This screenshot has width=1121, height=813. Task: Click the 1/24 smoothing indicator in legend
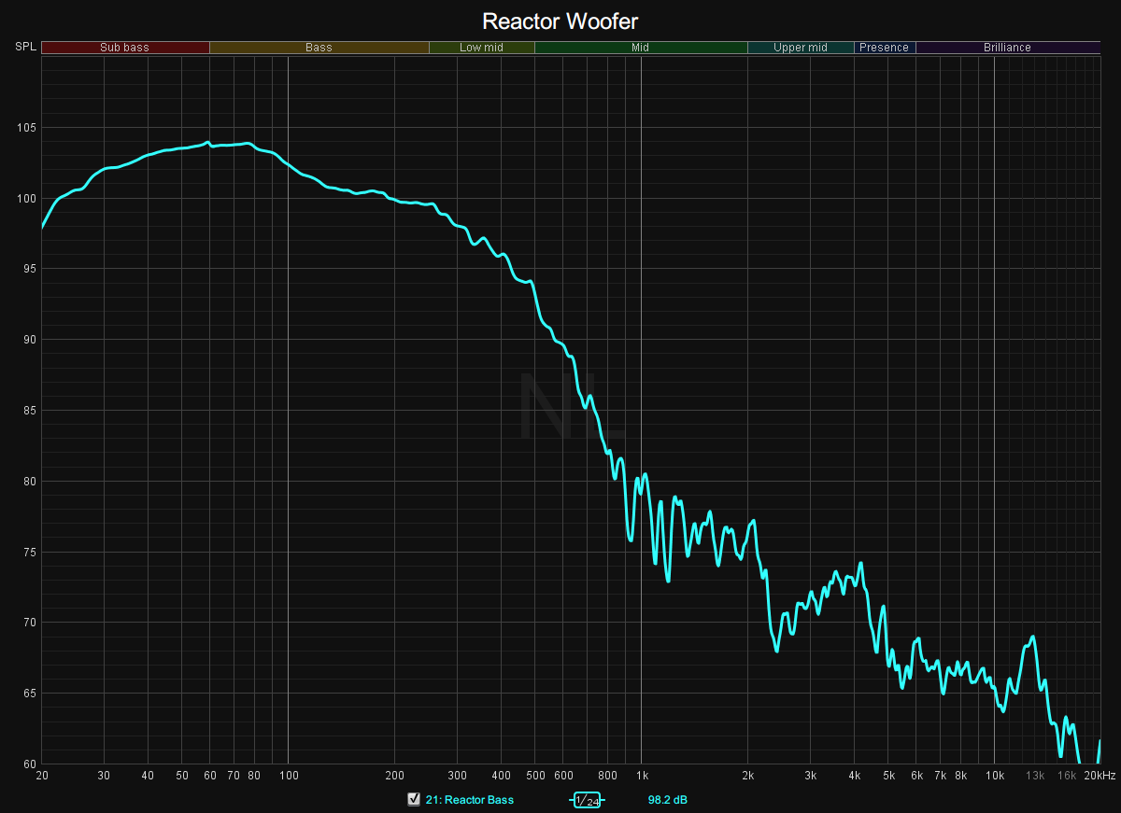pos(588,800)
